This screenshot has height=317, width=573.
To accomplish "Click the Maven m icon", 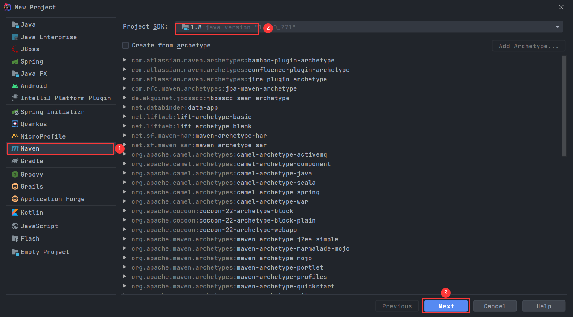I will click(x=15, y=149).
